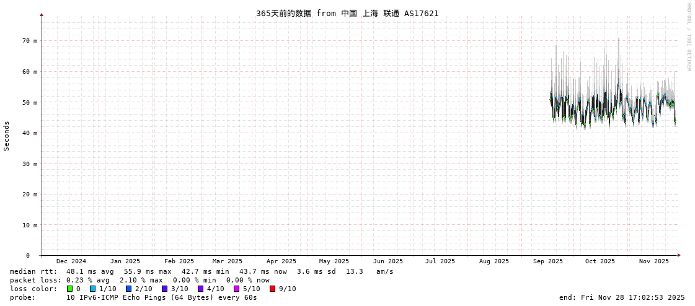The height and width of the screenshot is (306, 695).
Task: Click the median rtt statistics line
Action: (201, 271)
